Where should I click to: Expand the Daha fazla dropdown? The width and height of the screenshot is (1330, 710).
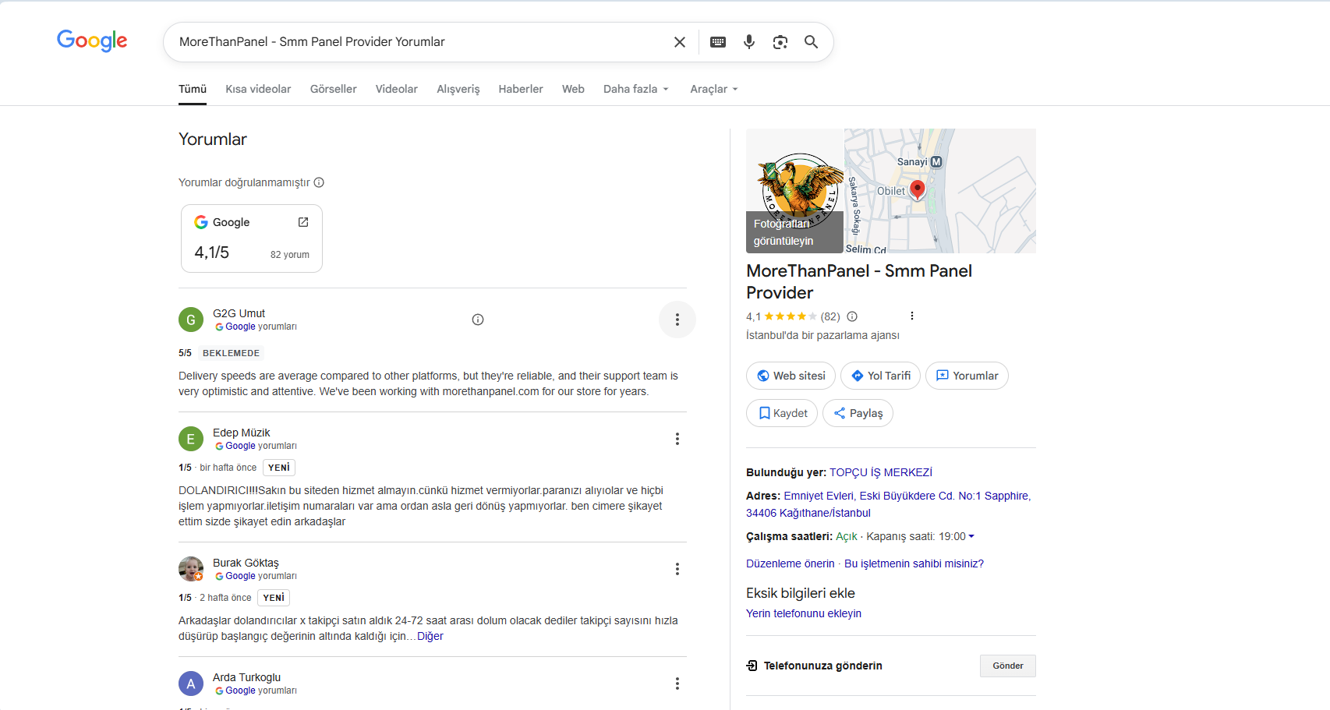(635, 89)
